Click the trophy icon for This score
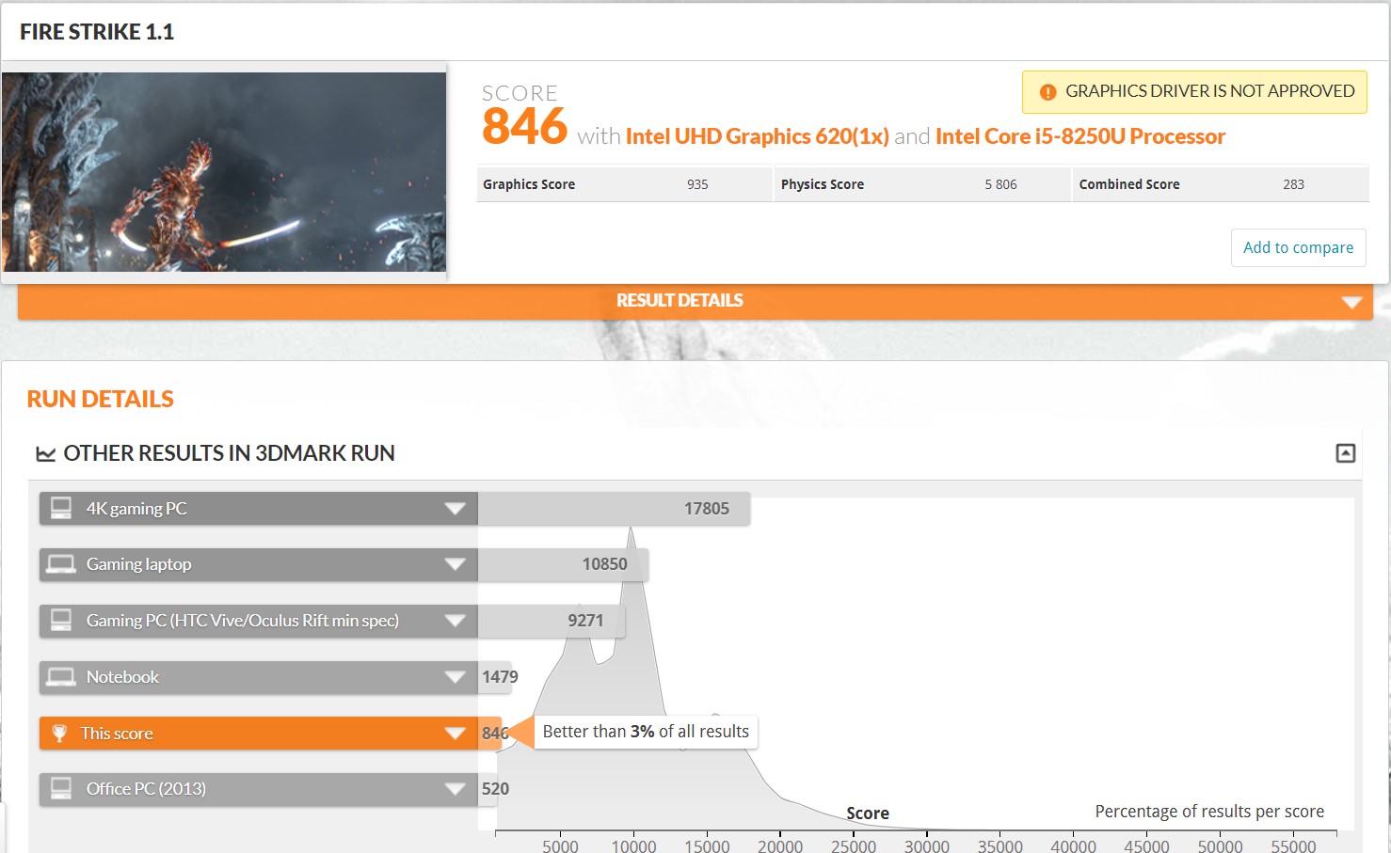This screenshot has height=853, width=1391. point(59,733)
